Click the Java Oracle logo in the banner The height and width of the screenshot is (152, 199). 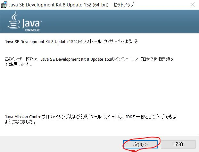(24, 22)
